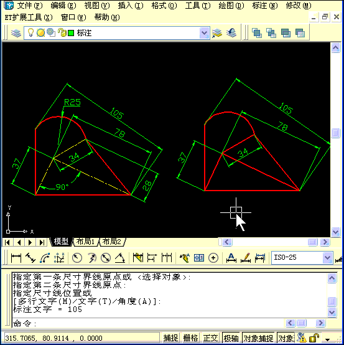Click the Dimension Edit tool
The width and height of the screenshot is (344, 345).
[231, 258]
